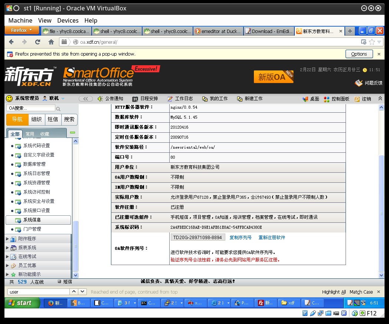Open 系统接口设置 in the navigation tree
This screenshot has height=324, width=389.
point(36,211)
